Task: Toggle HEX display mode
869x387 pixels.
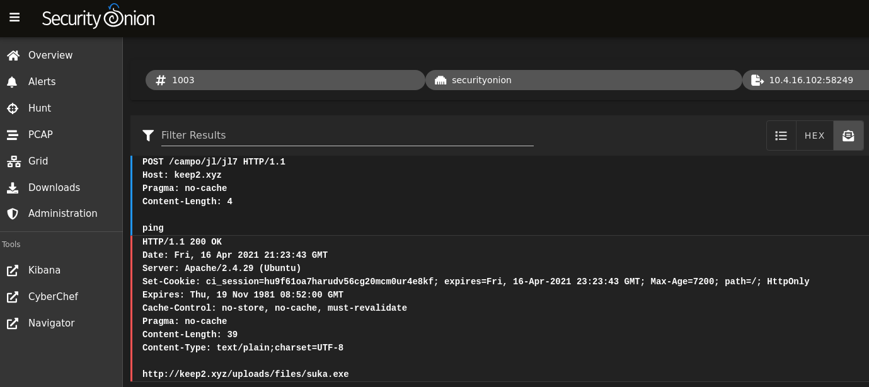Action: point(815,136)
